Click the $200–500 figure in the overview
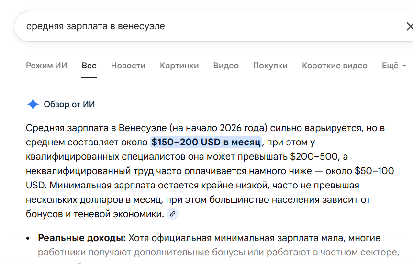 311,156
